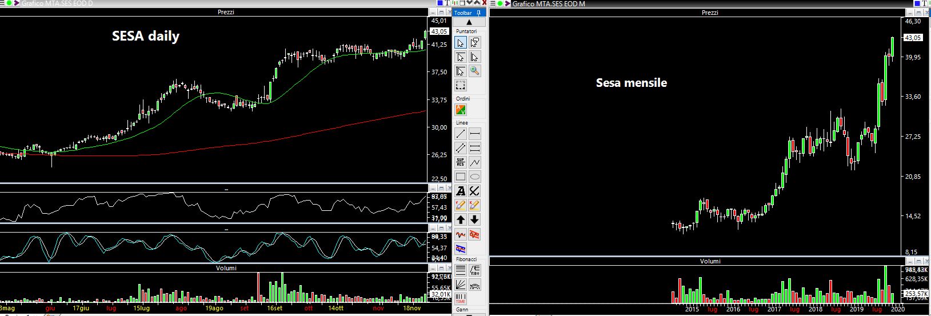Pick the horizontal line drawing tool
Image resolution: width=931 pixels, height=316 pixels.
pyautogui.click(x=474, y=134)
